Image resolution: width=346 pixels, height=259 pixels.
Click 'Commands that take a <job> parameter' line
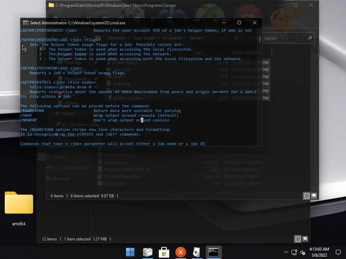coord(113,144)
